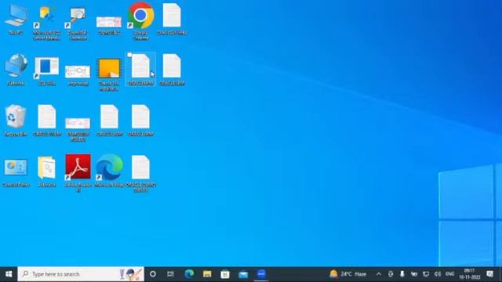Screen dimensions: 502x282
Task: Select the SQL Server Management Studio shortcut
Action: (x=46, y=22)
